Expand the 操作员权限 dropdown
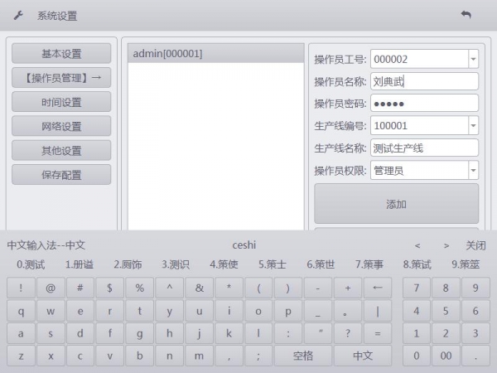Viewport: 497px width, 373px height. (x=473, y=171)
